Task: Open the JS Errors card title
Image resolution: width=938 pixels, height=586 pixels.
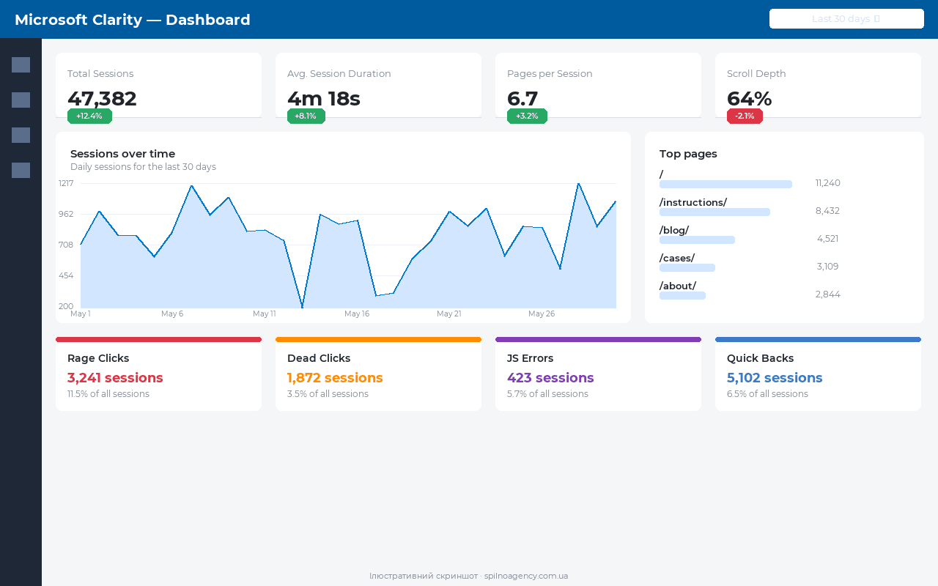Action: point(531,358)
